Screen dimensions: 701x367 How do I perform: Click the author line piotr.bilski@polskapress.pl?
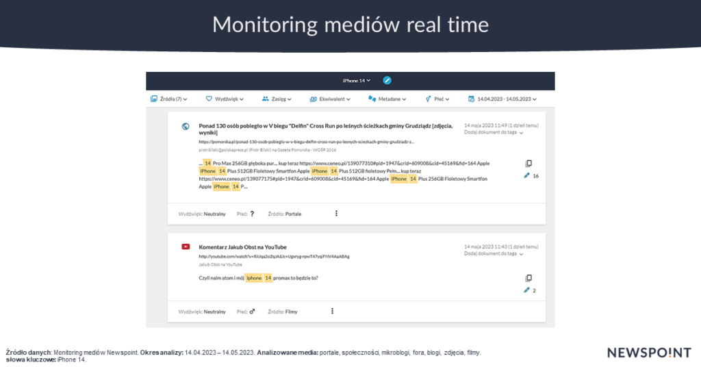coord(268,150)
